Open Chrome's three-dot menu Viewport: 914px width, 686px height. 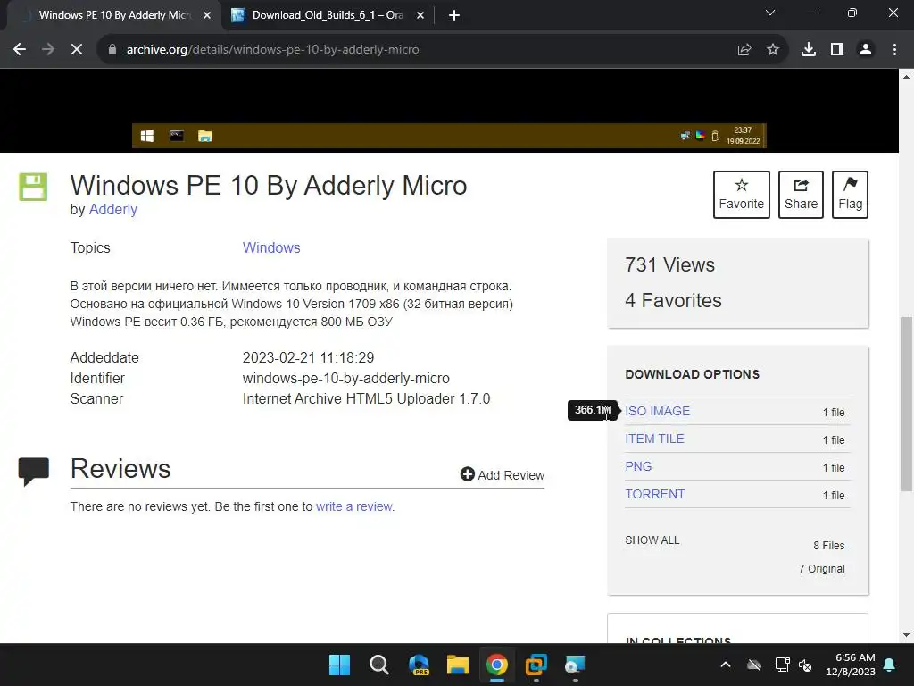[x=894, y=50]
